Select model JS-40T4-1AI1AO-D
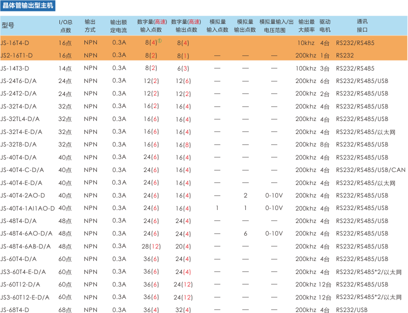Screen dimensions: 408x313 (27, 208)
